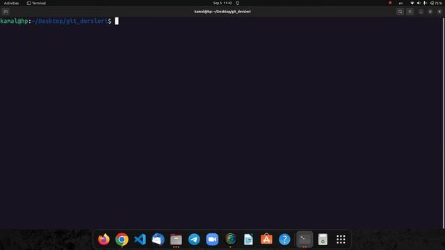Open the Help icon in the dock
The width and height of the screenshot is (445, 250).
tap(284, 239)
